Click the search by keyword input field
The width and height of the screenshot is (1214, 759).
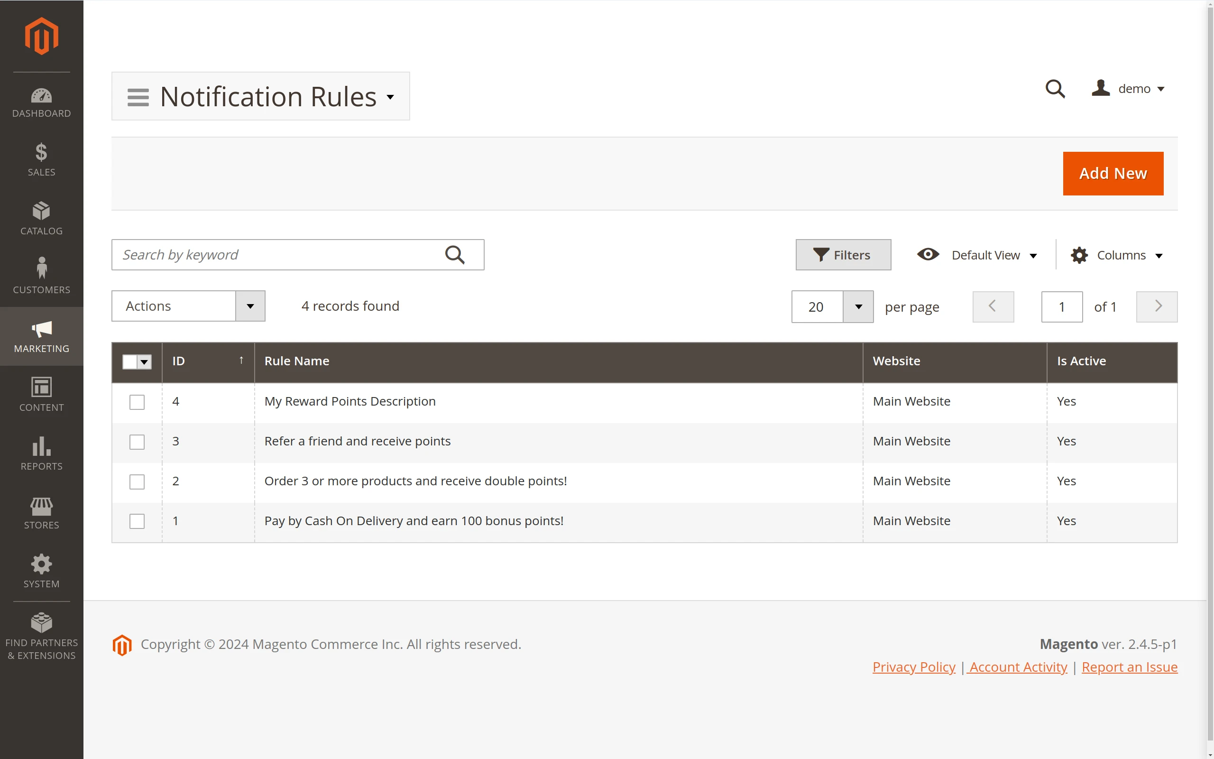point(281,255)
